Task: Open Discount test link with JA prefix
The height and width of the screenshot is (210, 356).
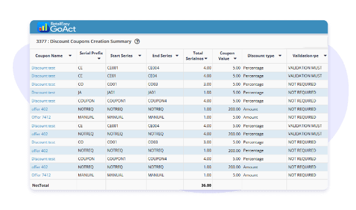Action: click(43, 93)
